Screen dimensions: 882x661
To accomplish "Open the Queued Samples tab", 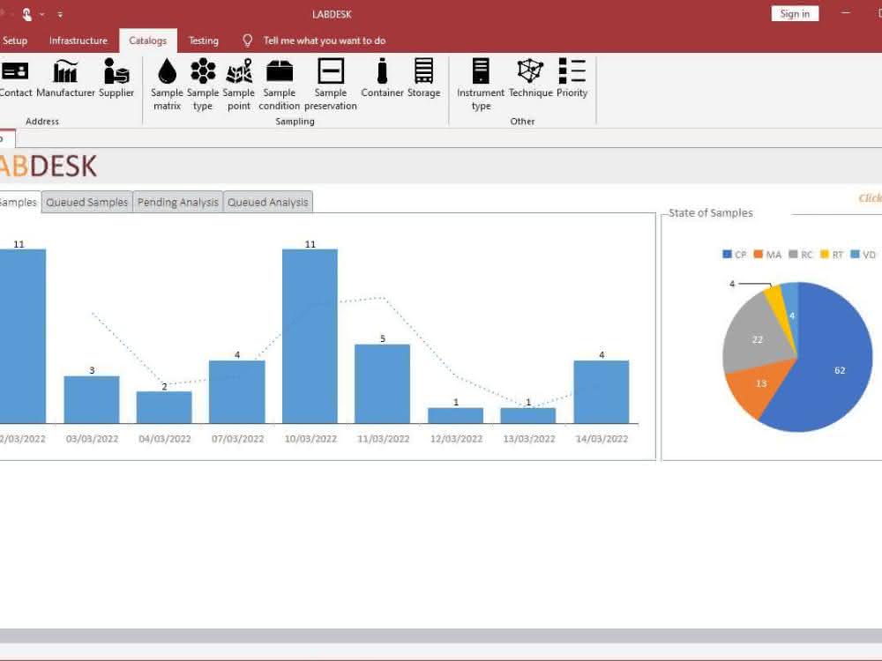I will tap(87, 203).
